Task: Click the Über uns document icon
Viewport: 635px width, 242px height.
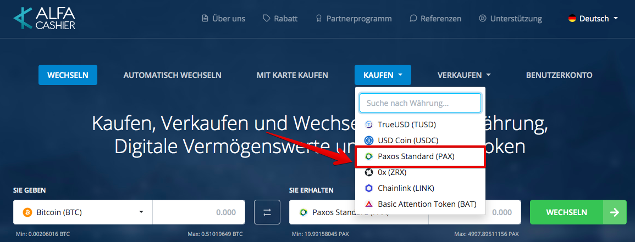Action: click(x=205, y=19)
